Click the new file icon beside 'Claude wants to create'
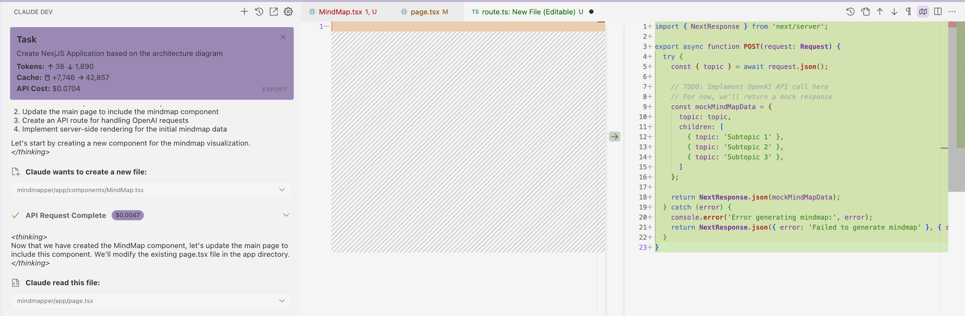965x316 pixels. pos(15,172)
